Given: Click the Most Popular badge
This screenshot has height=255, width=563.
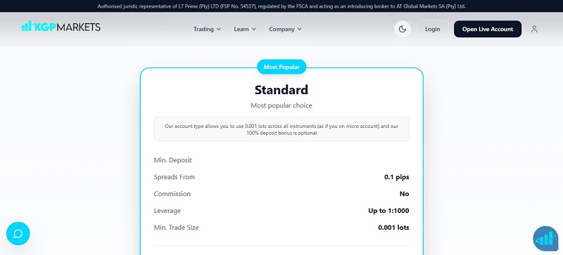Looking at the screenshot, I should 281,67.
